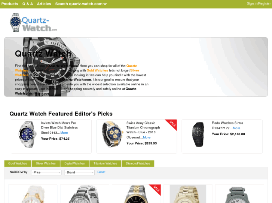Viewport: 272px width, 203px height.
Task: Click the Quartz-Watch.com logo
Action: (33, 23)
